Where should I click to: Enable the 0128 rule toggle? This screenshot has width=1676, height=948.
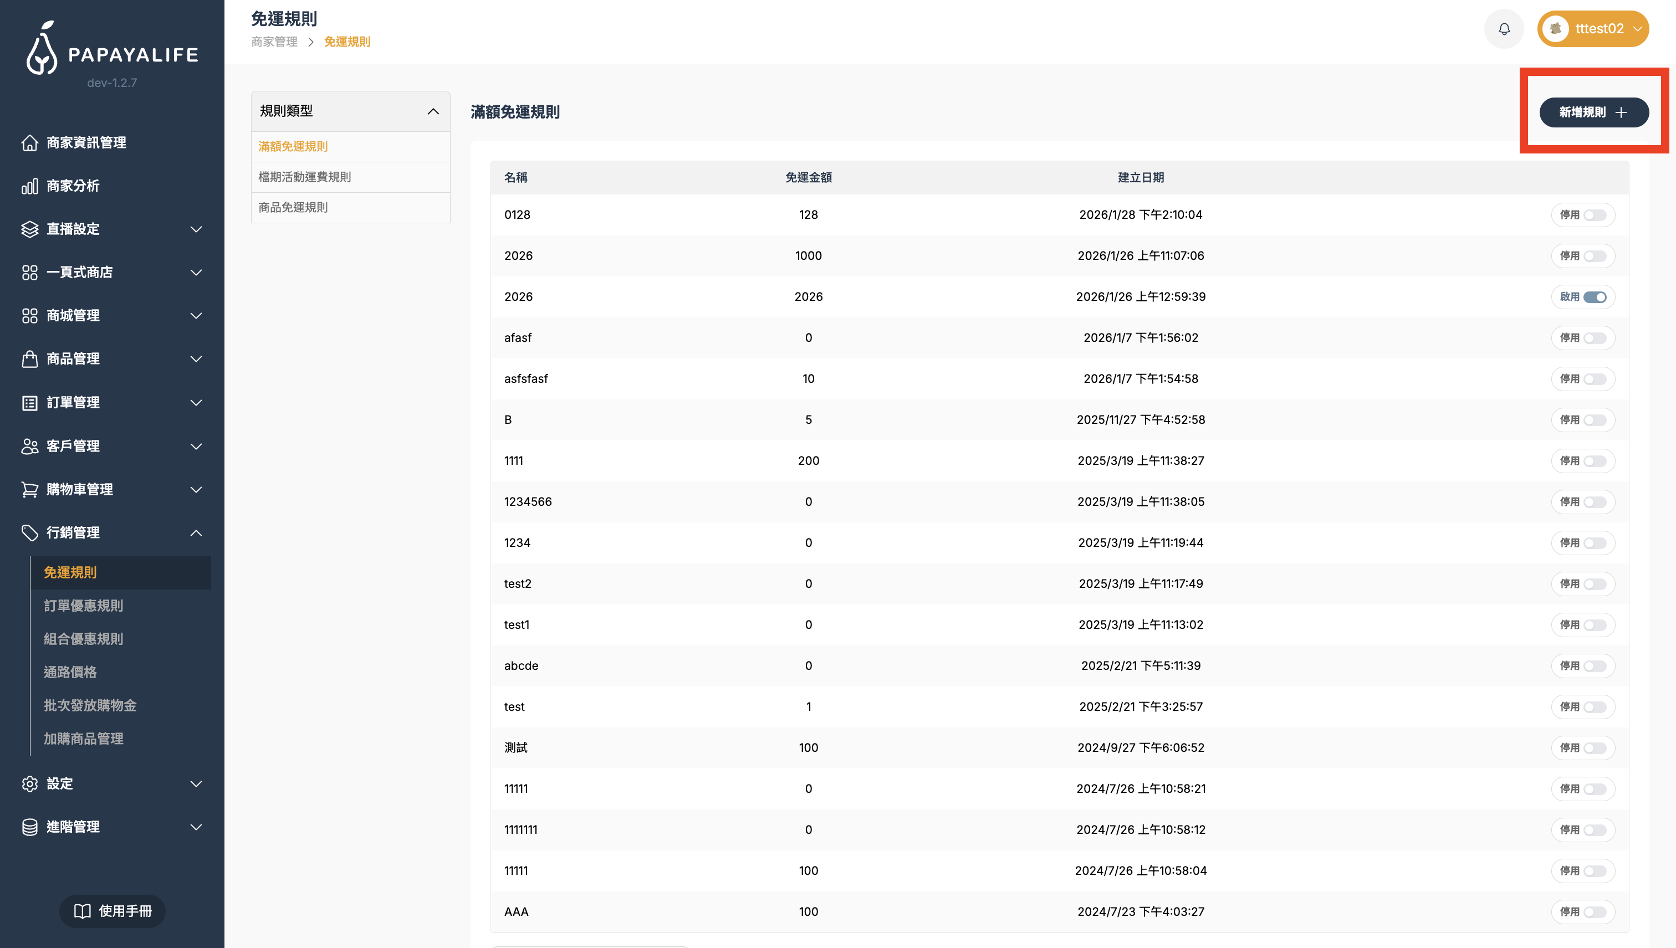[1595, 215]
